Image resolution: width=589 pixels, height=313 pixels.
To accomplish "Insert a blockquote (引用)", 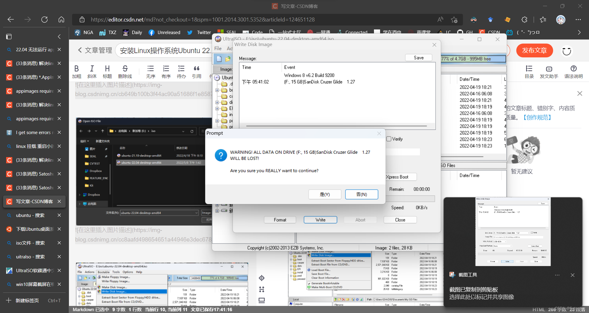I will coord(196,71).
